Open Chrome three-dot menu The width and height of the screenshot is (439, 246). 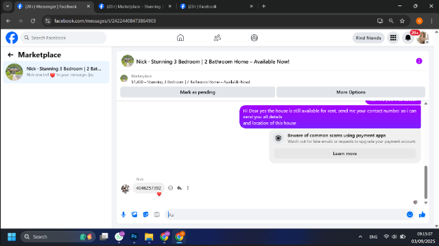431,21
